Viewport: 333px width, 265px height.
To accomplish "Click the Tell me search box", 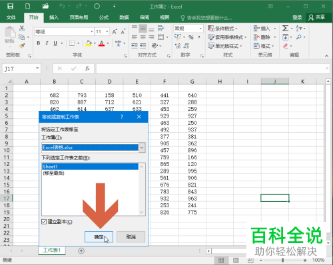I will (206, 18).
